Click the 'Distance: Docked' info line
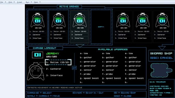Image resolution: width=175 pixels, height=98 pixels. pyautogui.click(x=159, y=86)
